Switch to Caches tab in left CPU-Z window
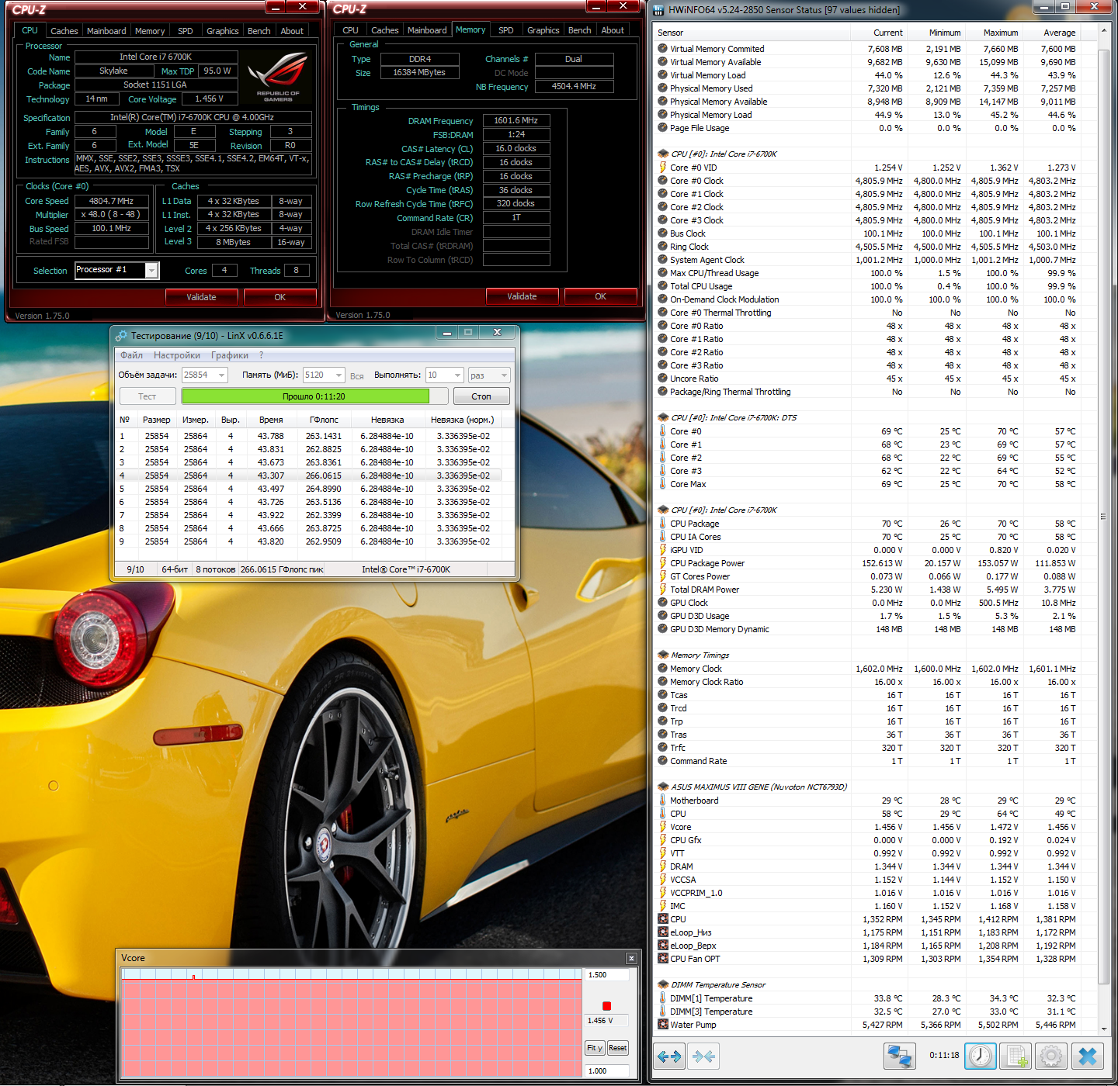 point(64,31)
